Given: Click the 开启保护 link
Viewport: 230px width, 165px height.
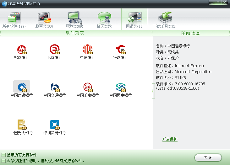Looking at the screenshot, I should click(170, 139).
